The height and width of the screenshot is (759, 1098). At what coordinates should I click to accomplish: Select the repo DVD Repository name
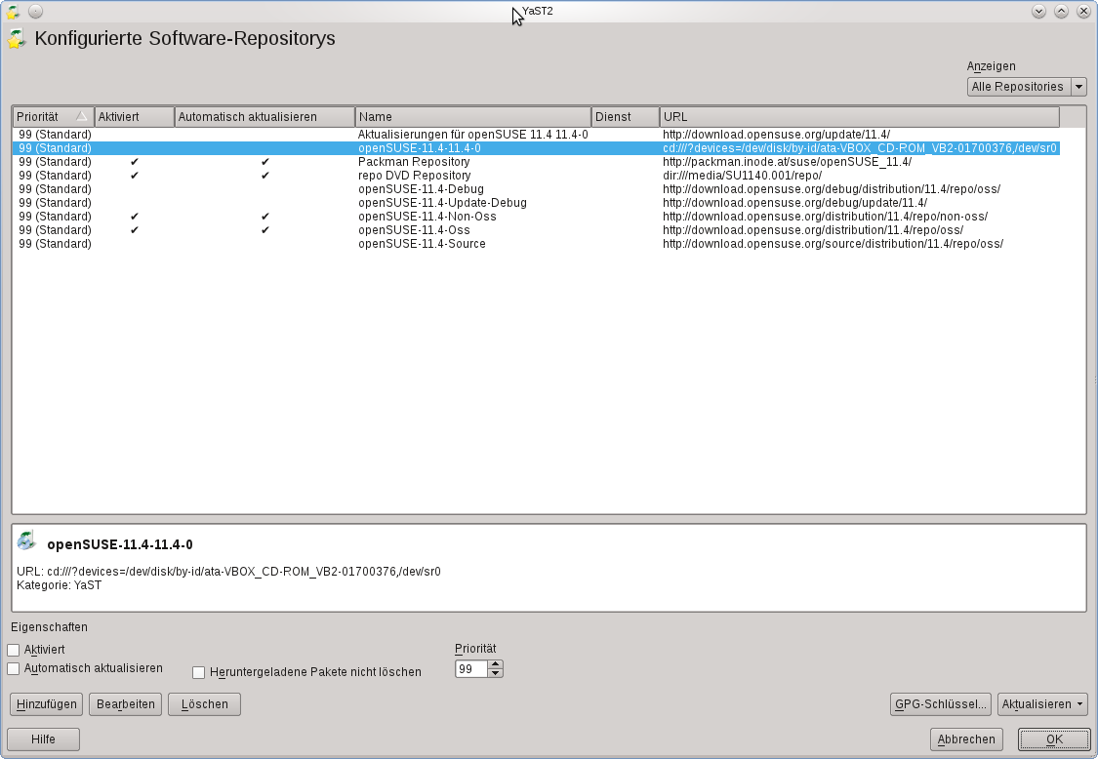coord(415,176)
